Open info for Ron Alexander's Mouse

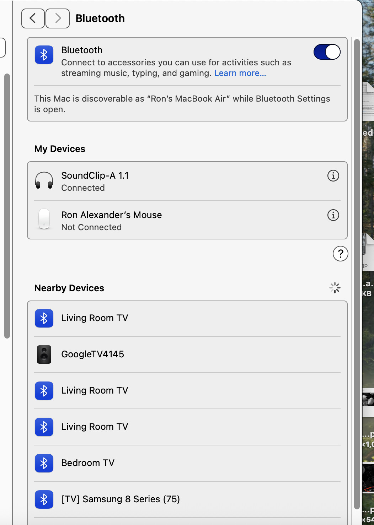[333, 215]
